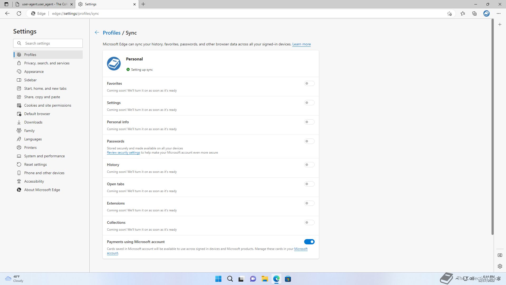Toggle Settings sync switch
The image size is (506, 285).
click(309, 103)
